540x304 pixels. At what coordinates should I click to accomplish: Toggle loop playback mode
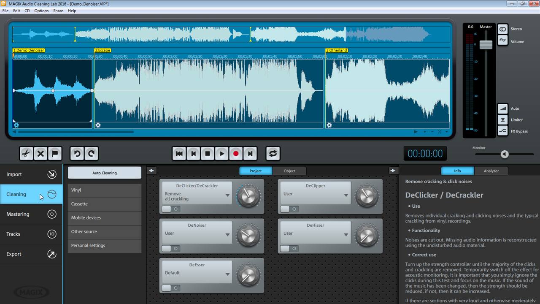pos(273,154)
